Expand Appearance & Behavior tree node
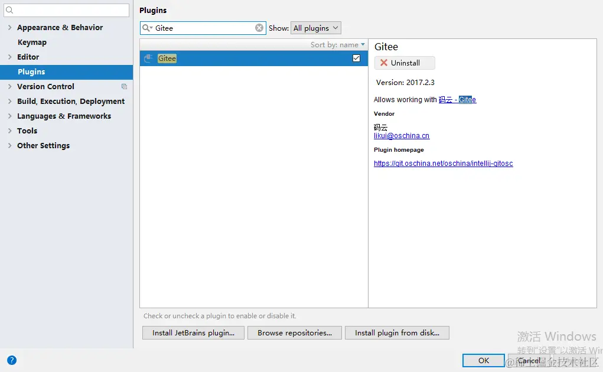Viewport: 603px width, 372px height. coord(9,28)
